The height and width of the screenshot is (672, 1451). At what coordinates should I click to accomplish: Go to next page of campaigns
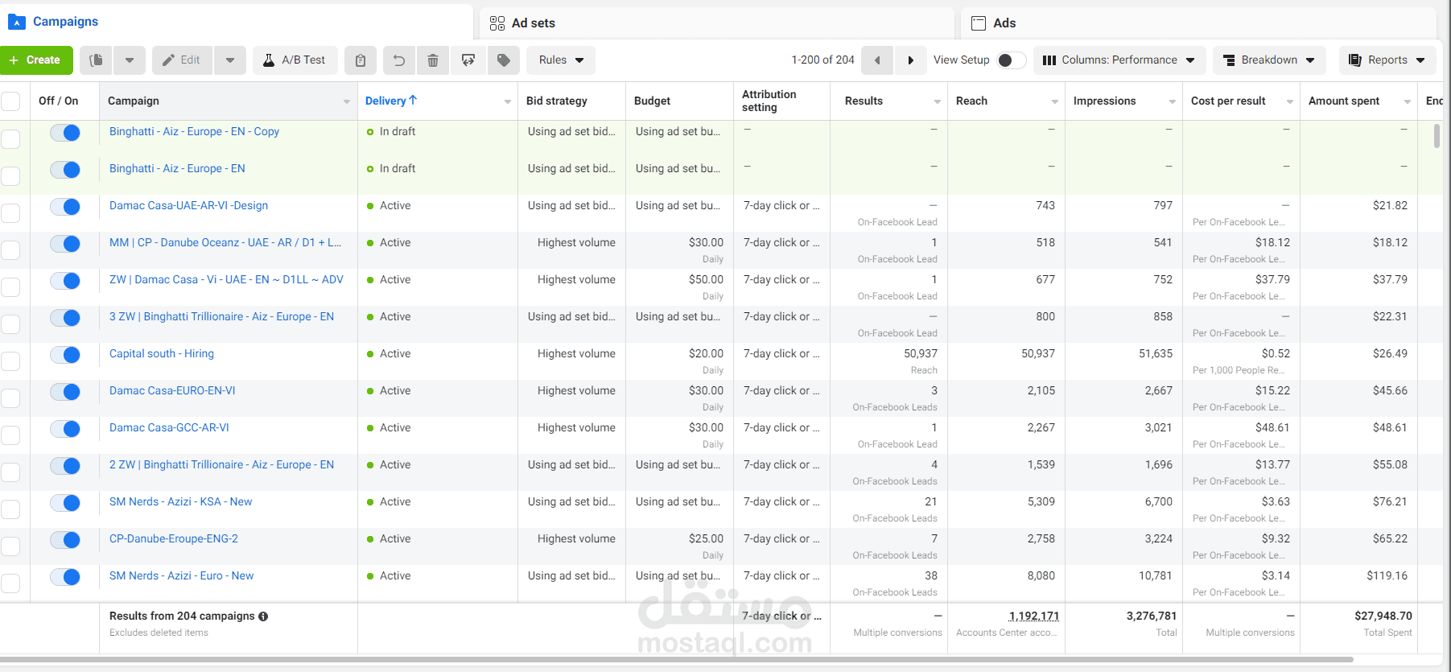coord(910,60)
